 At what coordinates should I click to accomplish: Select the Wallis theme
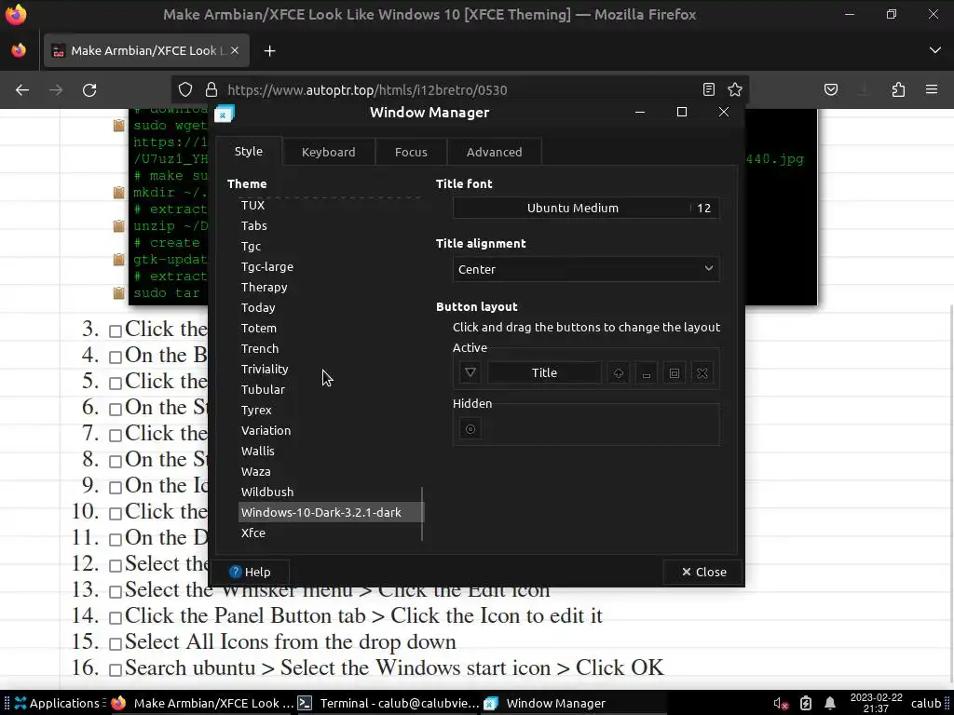point(331,452)
